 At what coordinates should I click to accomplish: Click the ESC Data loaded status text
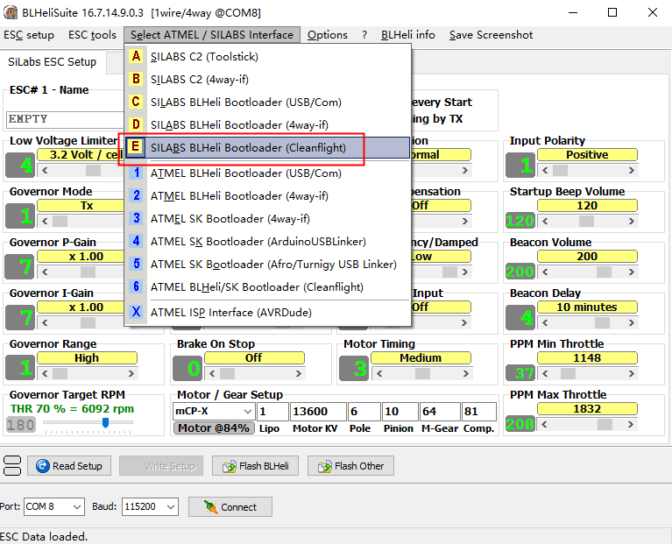[44, 536]
